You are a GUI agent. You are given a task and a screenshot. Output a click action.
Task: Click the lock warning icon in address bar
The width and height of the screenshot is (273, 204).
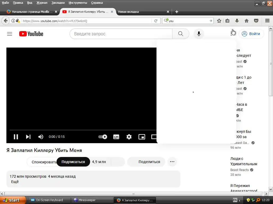(x=18, y=21)
